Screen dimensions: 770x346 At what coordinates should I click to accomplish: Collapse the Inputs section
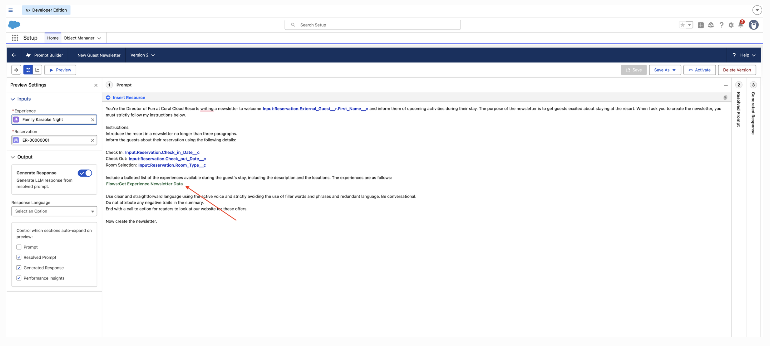(13, 99)
